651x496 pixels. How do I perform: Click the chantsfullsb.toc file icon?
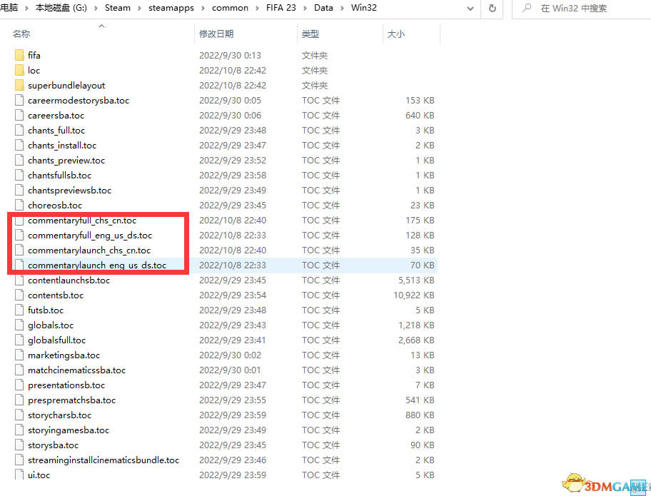19,175
